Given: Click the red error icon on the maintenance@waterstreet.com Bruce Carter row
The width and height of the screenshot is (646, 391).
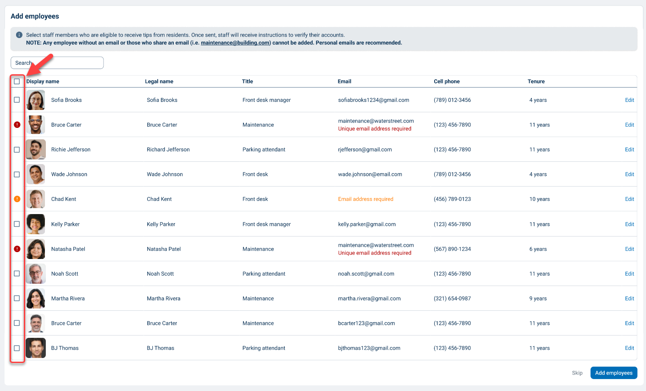Looking at the screenshot, I should (17, 125).
